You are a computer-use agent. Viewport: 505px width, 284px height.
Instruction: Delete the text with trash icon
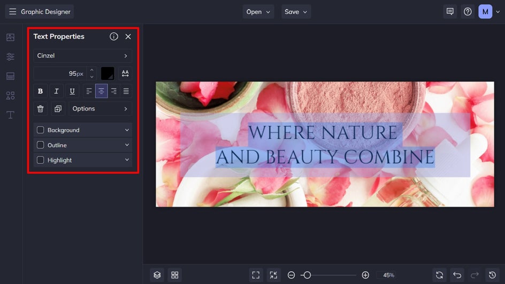click(x=40, y=109)
